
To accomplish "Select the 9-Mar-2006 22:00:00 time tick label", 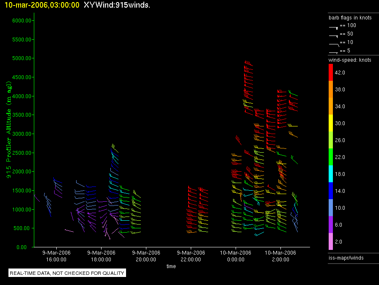I will coord(190,255).
